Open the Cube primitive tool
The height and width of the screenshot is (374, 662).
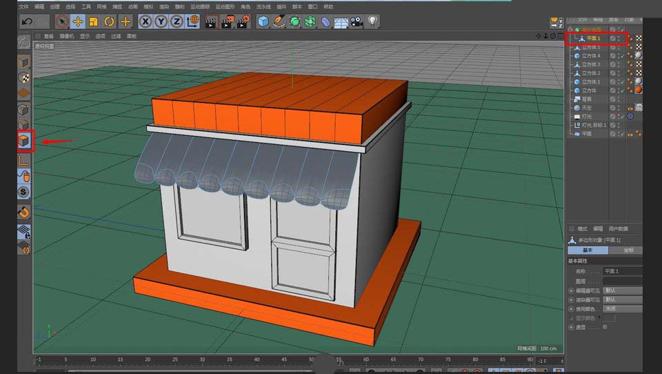[263, 21]
